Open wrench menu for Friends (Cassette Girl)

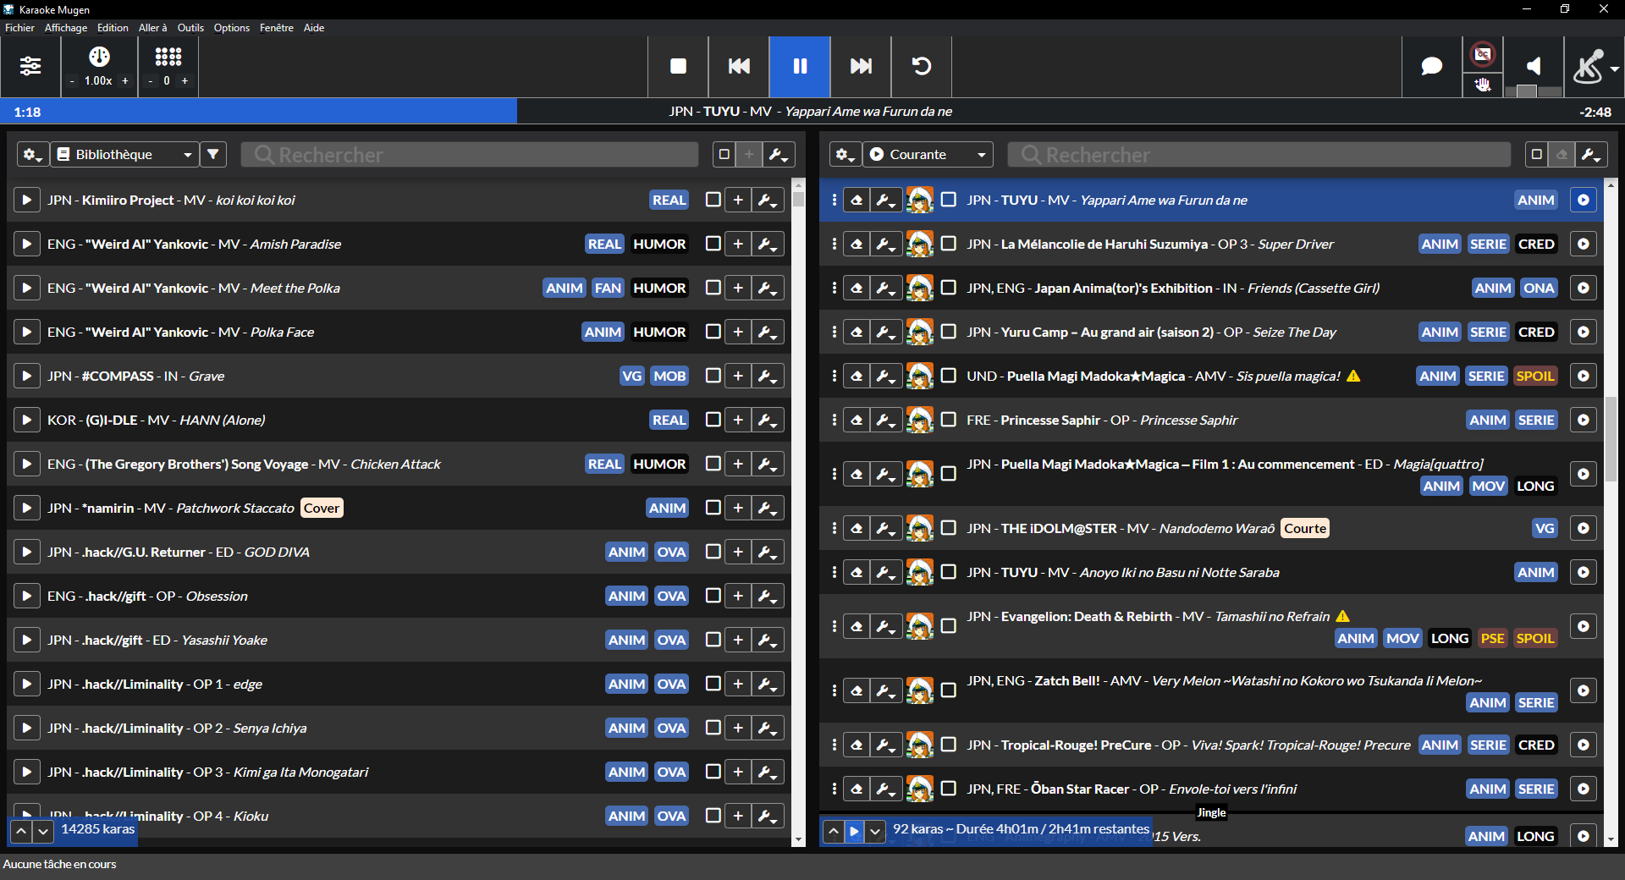click(885, 289)
